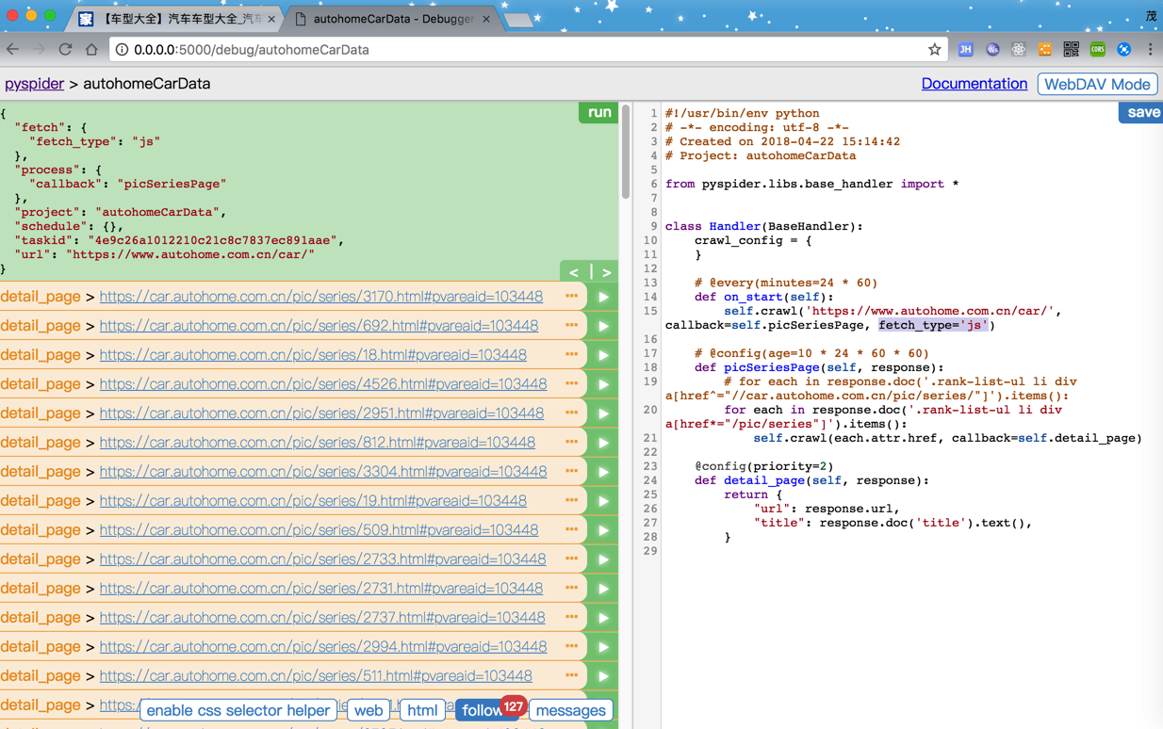This screenshot has width=1163, height=729.
Task: Run the detail_page task for series/2951
Action: pyautogui.click(x=603, y=413)
